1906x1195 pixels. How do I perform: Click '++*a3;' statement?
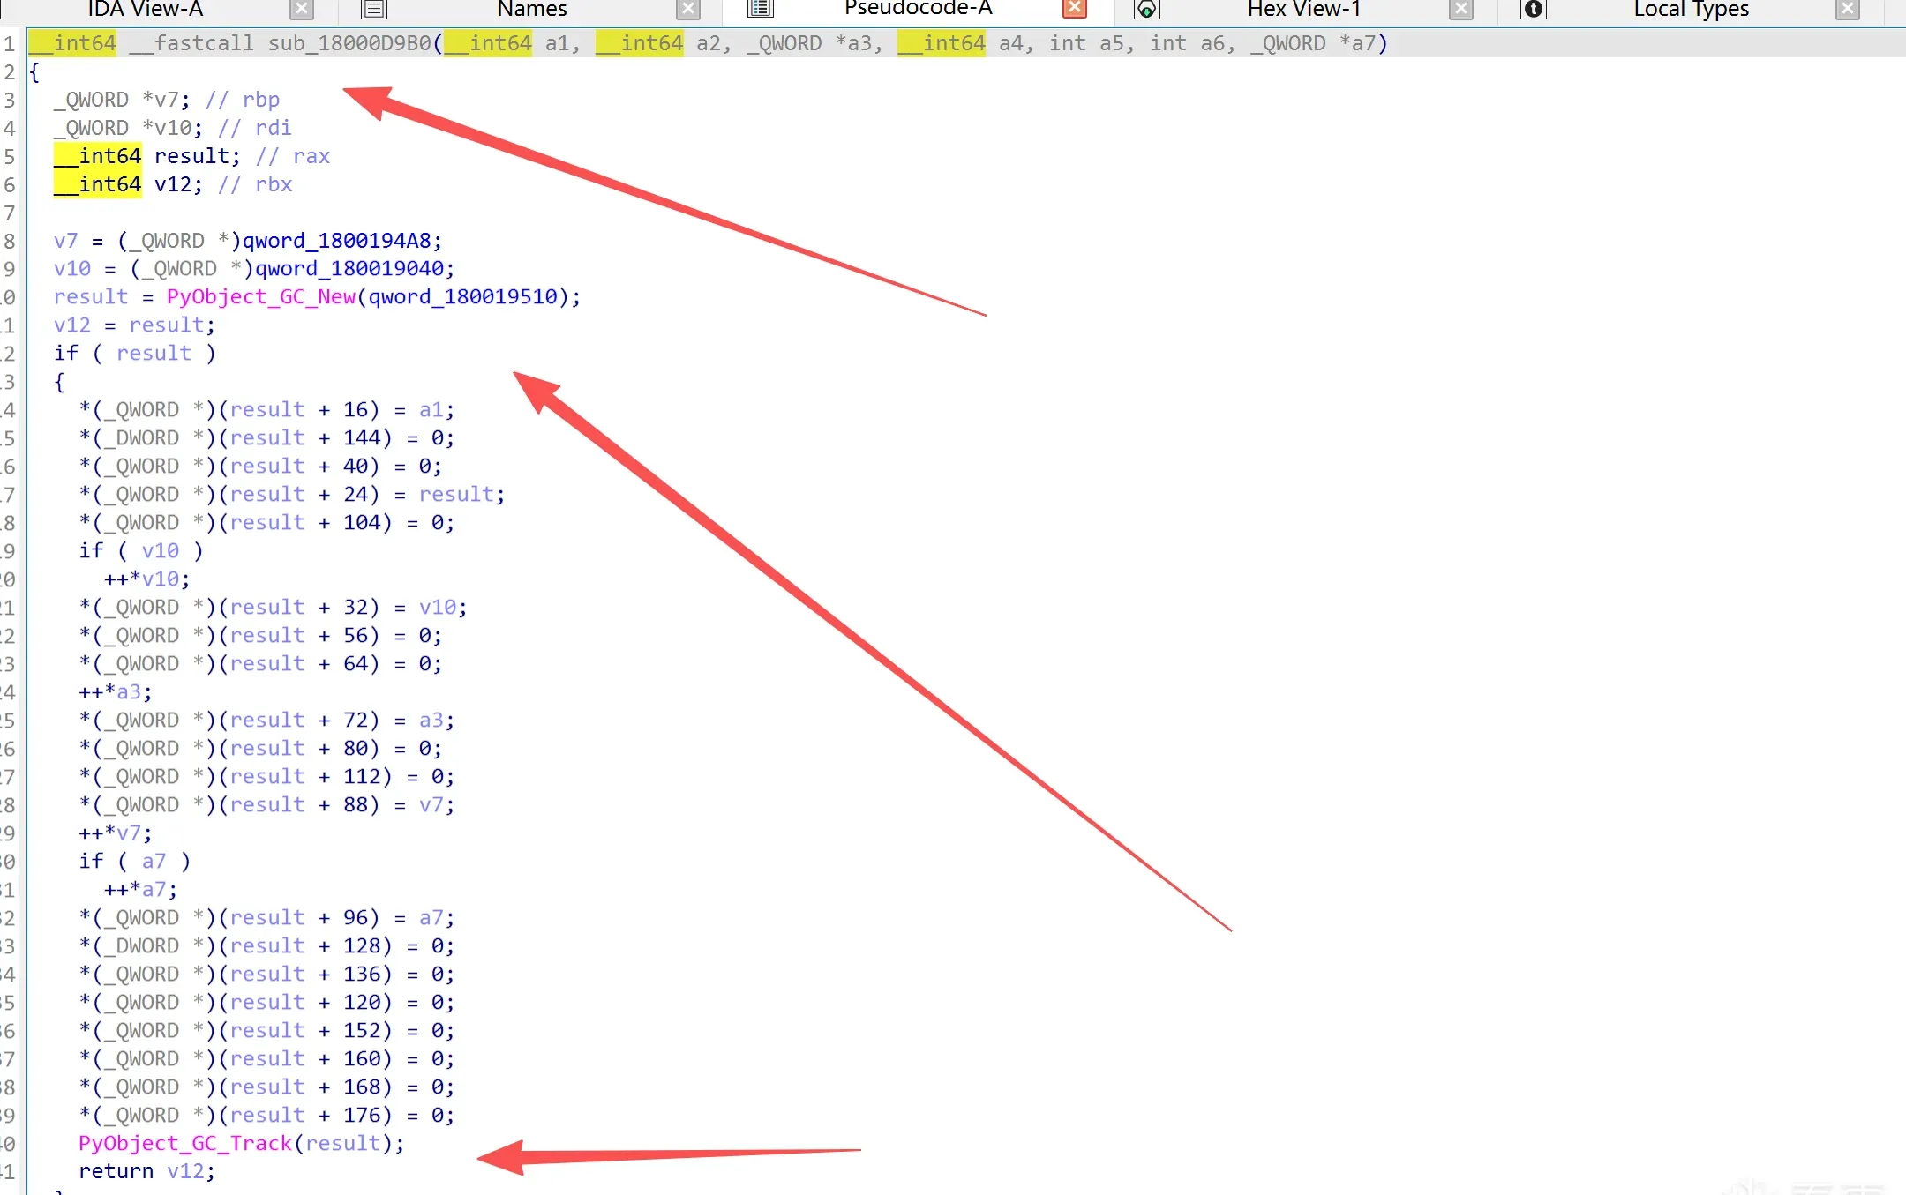116,692
